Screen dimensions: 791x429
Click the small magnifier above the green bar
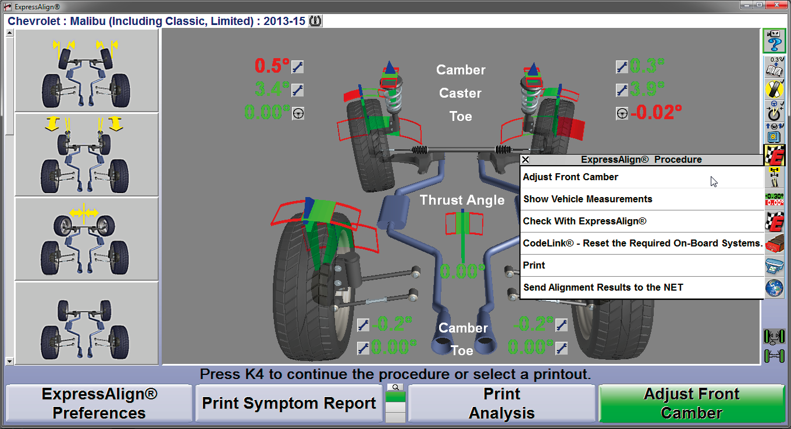coord(396,387)
